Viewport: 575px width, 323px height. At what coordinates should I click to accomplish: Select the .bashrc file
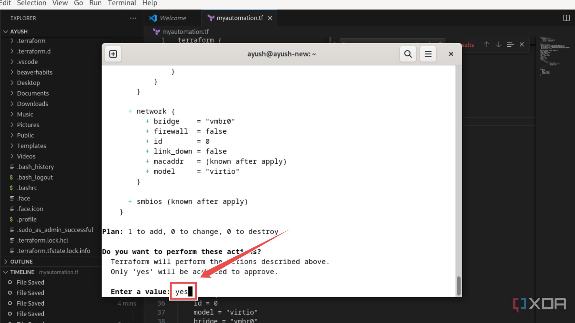tap(27, 188)
